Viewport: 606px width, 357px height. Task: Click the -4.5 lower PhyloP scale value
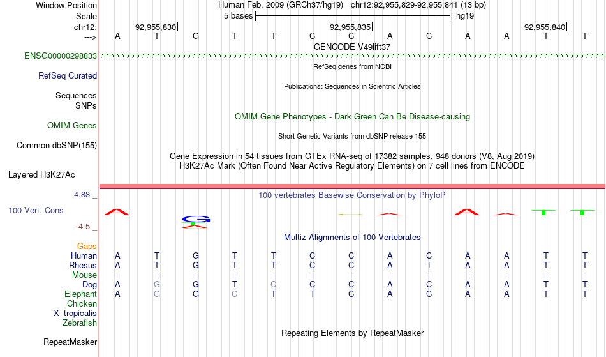point(83,227)
